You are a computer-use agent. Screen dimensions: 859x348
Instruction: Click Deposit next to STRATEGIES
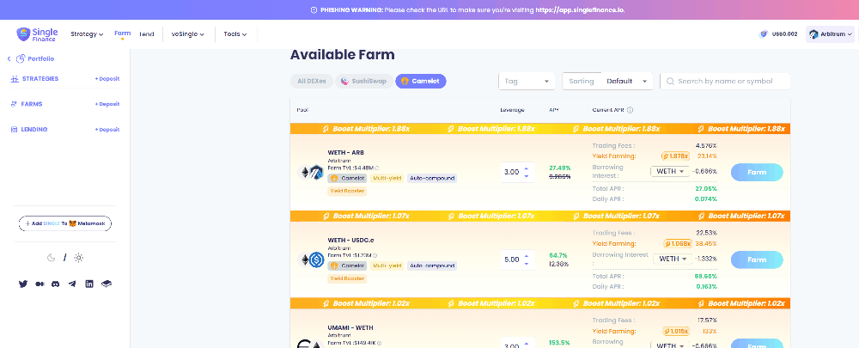107,79
